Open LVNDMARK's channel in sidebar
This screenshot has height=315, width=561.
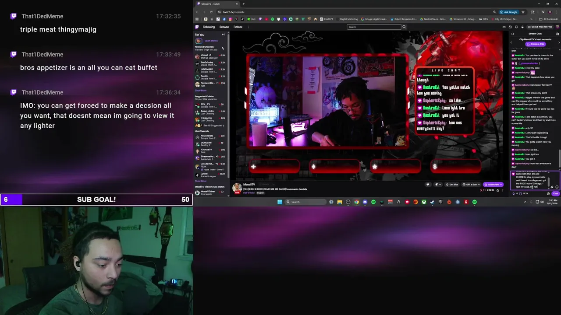point(210,70)
